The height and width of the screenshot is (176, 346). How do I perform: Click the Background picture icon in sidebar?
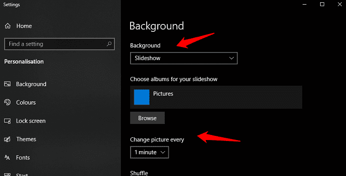(x=7, y=84)
